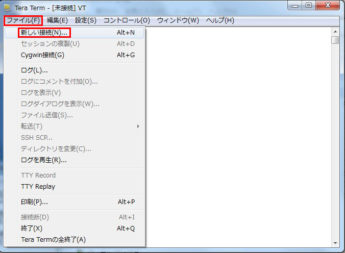Click the scrollbar up arrow
Screen dimensions: 345x253
[x=335, y=31]
